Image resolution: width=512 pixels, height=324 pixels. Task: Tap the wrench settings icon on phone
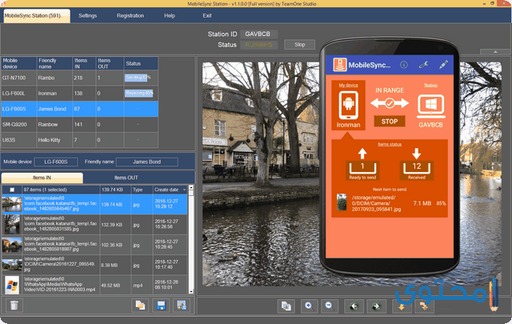(423, 65)
